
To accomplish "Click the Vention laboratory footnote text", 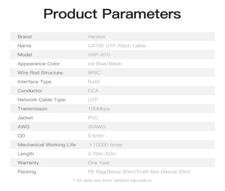I will pos(112,180).
